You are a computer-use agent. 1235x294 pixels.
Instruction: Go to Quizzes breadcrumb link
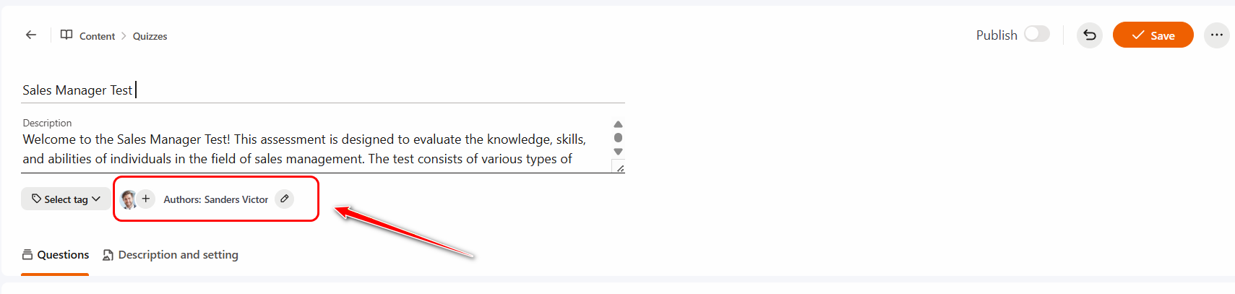(x=150, y=36)
